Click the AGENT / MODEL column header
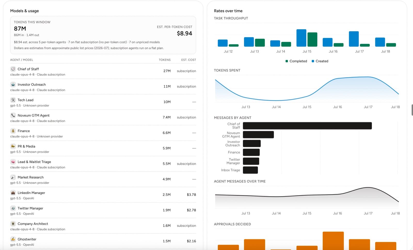413x250 pixels. pyautogui.click(x=22, y=60)
